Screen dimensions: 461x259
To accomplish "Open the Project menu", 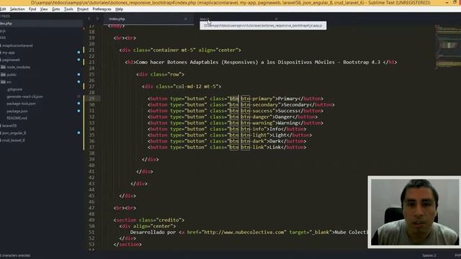I will pos(83,9).
